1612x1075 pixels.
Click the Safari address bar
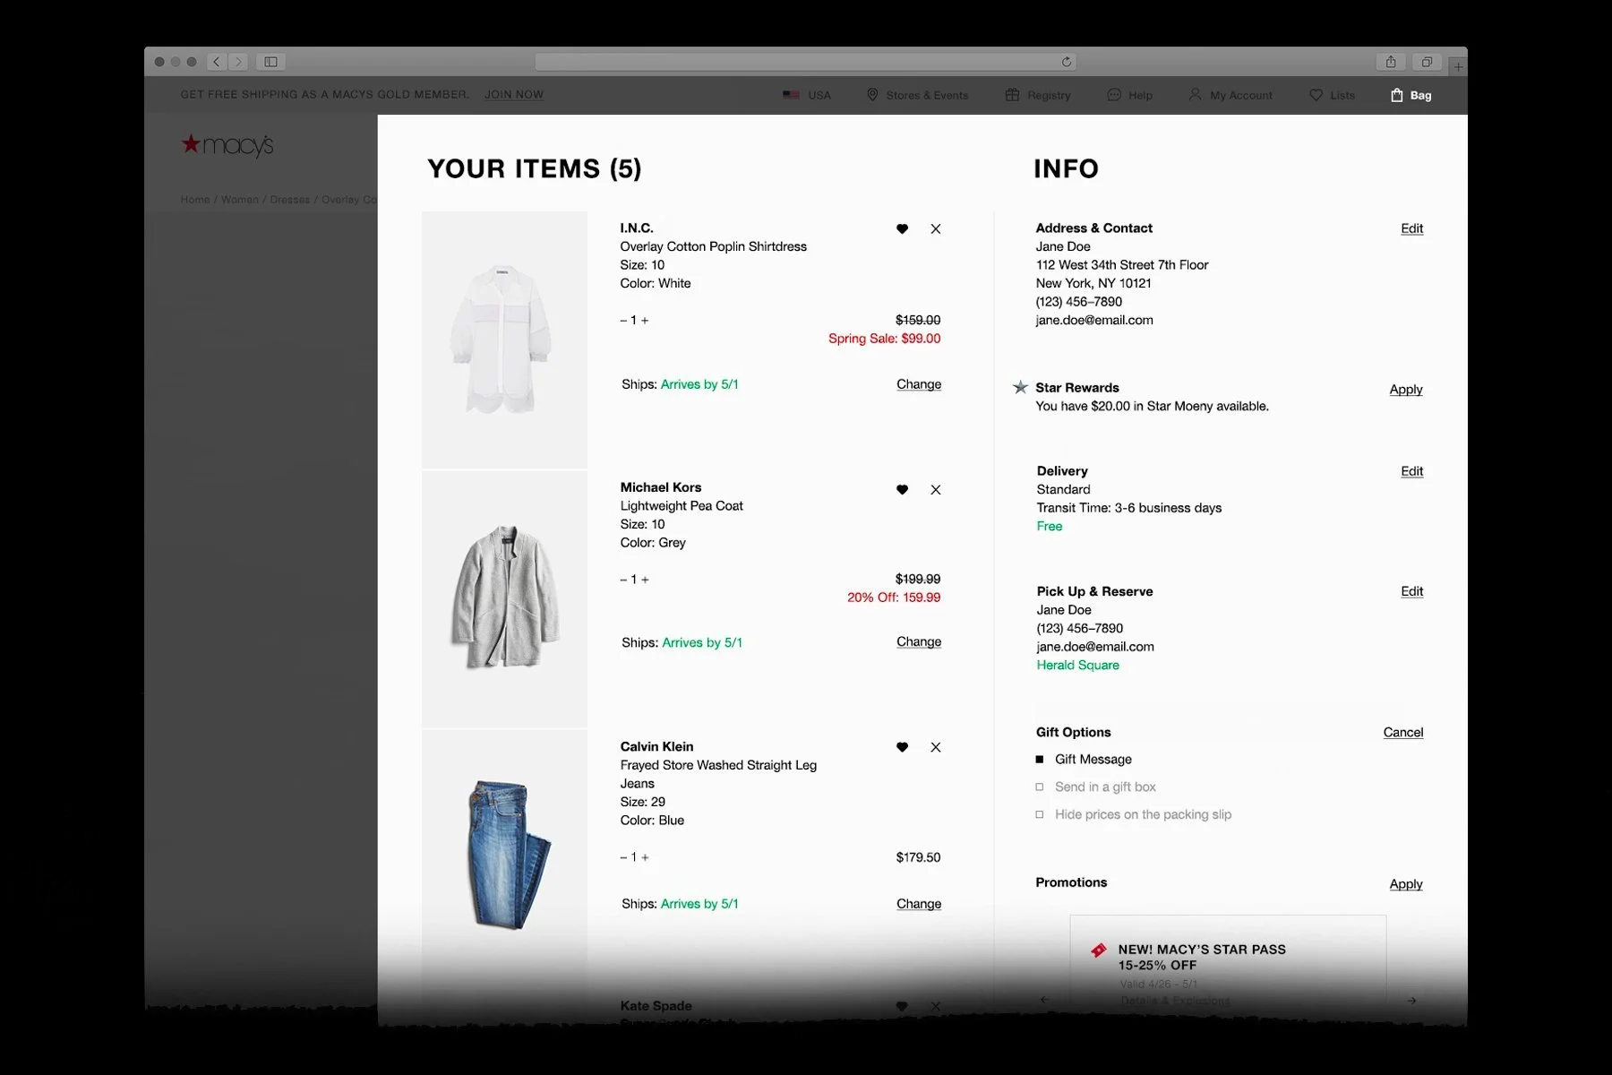(x=805, y=62)
